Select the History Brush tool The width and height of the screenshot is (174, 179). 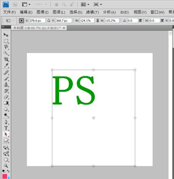[6, 91]
